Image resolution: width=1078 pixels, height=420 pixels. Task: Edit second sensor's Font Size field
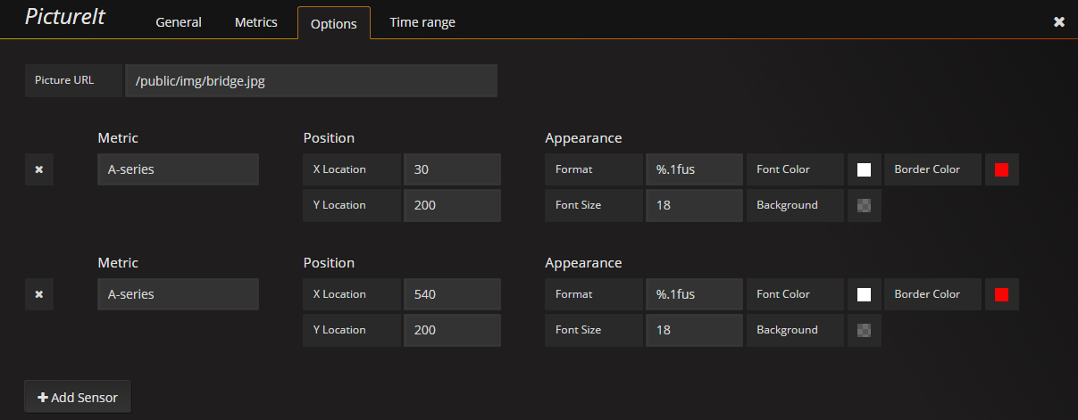pyautogui.click(x=694, y=330)
